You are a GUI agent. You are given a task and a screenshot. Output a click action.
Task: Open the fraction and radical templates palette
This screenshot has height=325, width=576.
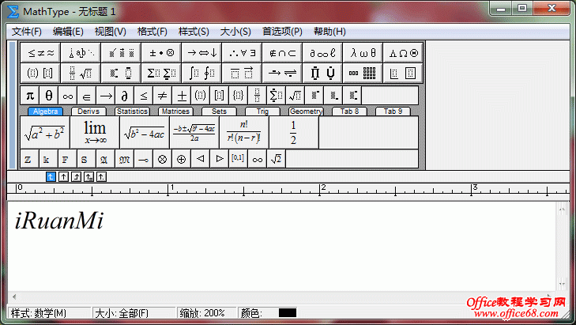(81, 74)
